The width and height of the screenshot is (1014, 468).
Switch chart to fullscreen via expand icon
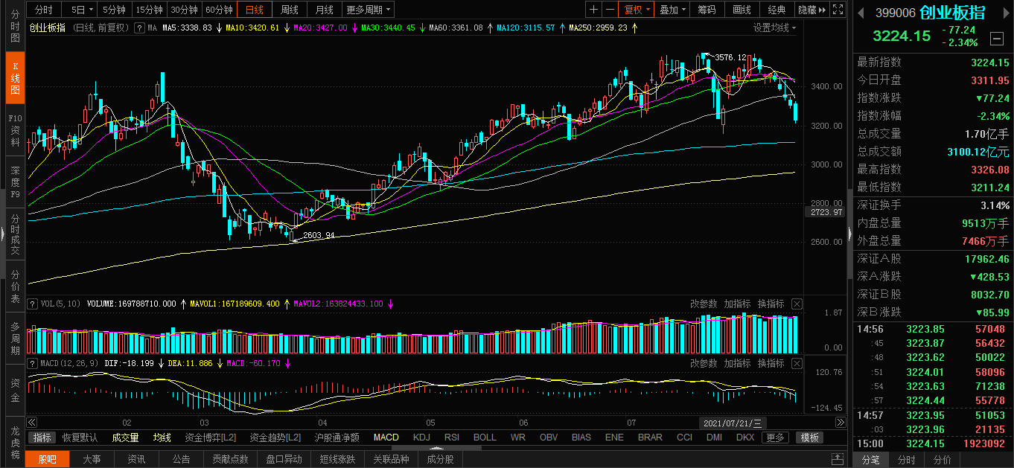pos(838,10)
